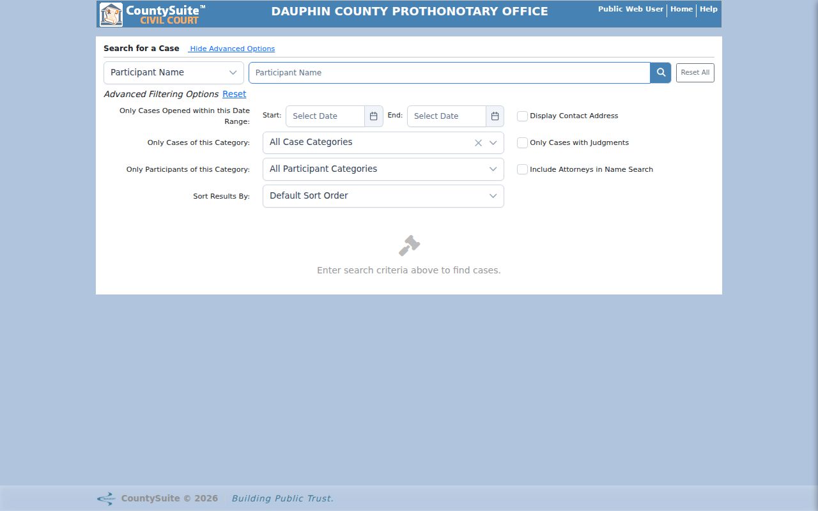Open the End date calendar picker
This screenshot has width=818, height=511.
(495, 116)
